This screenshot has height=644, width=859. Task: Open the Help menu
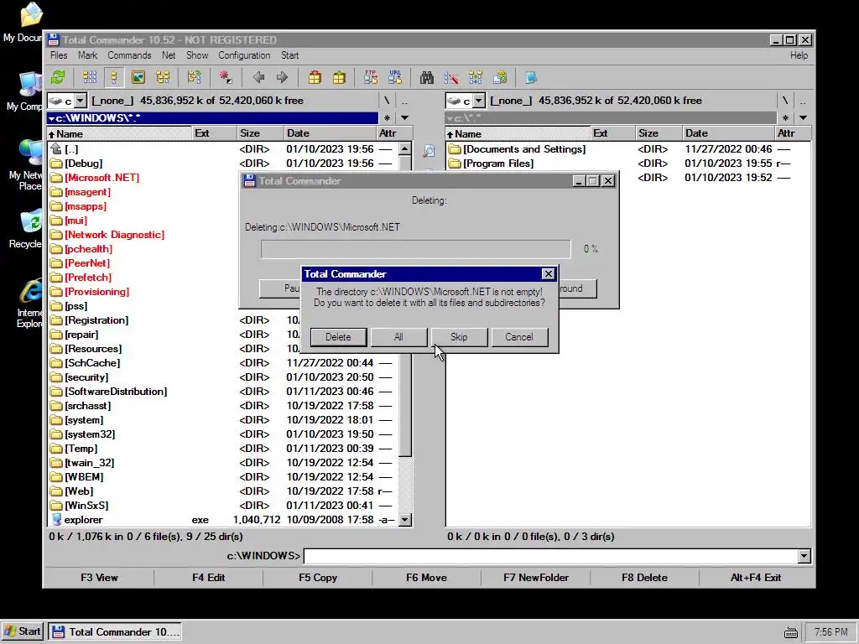point(799,55)
